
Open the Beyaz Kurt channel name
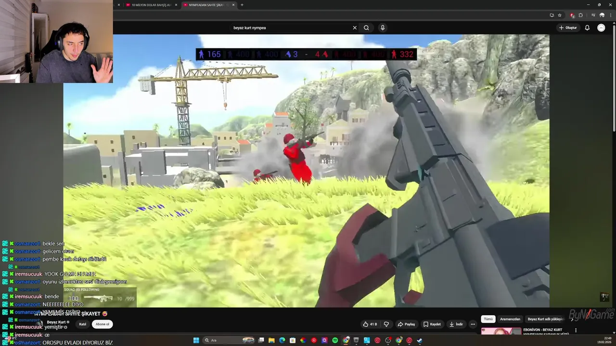coord(56,322)
